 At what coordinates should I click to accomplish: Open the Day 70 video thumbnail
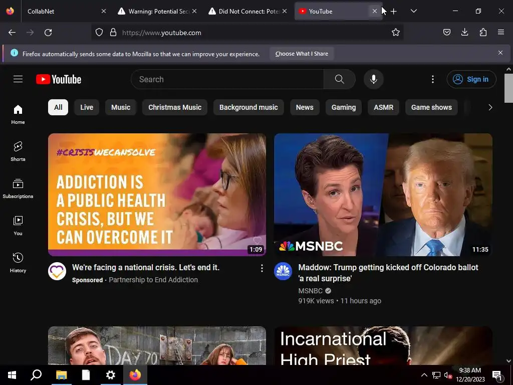157,346
